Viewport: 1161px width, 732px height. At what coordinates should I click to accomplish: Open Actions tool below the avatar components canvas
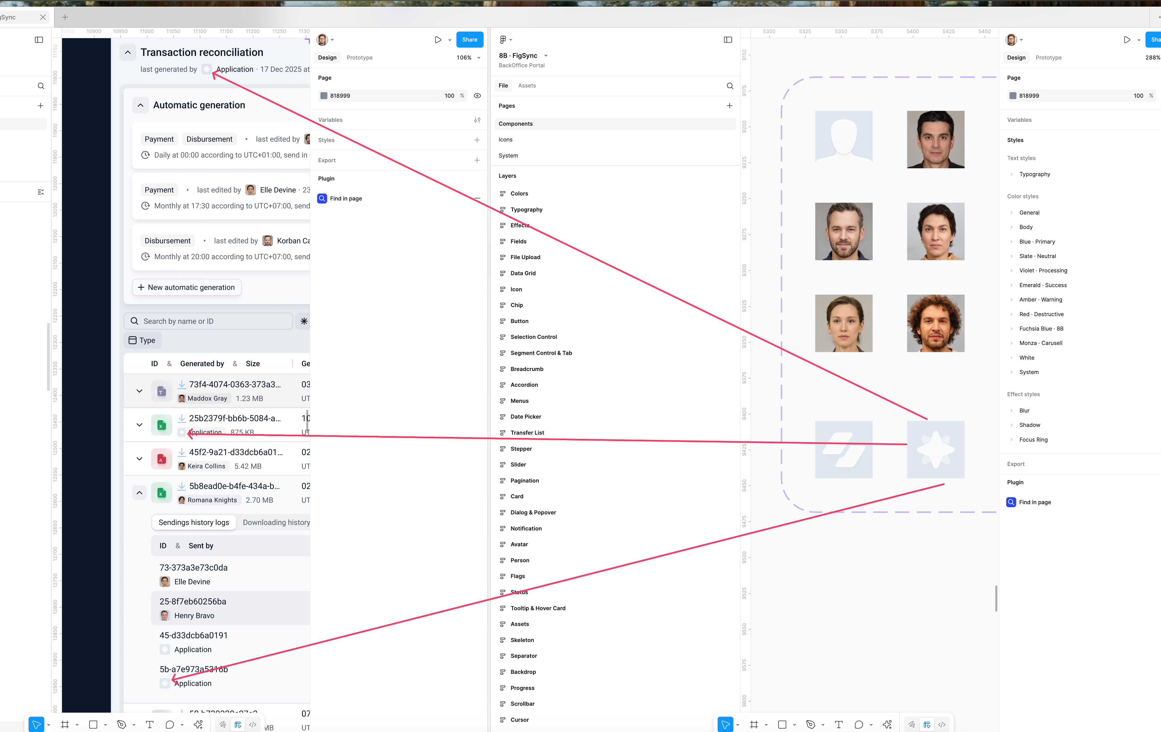[x=887, y=724]
